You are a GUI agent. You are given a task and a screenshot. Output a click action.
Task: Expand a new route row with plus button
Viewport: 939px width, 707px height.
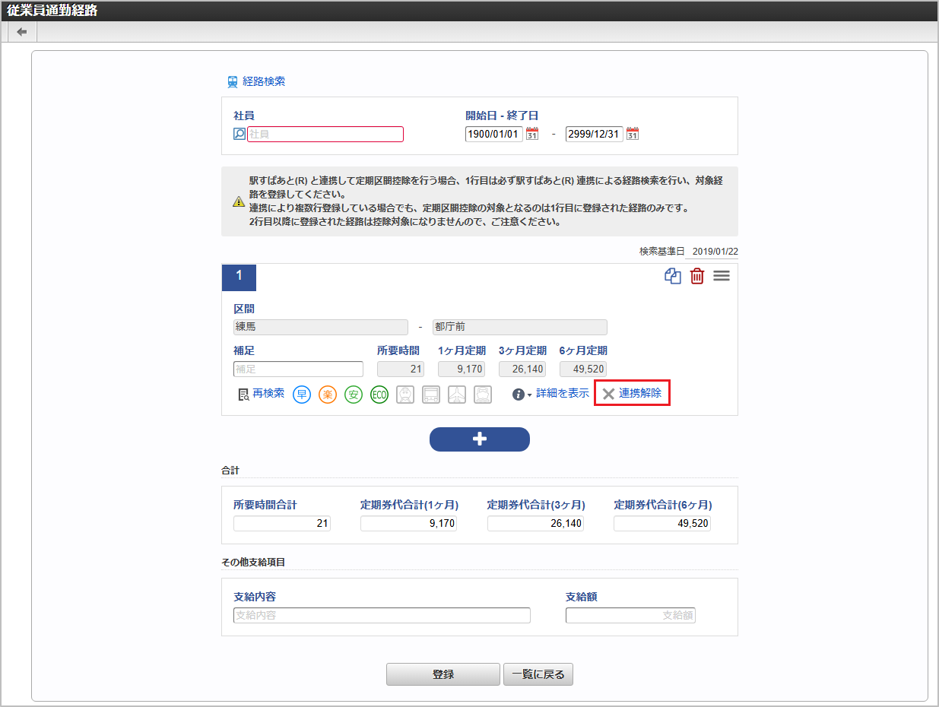click(479, 439)
